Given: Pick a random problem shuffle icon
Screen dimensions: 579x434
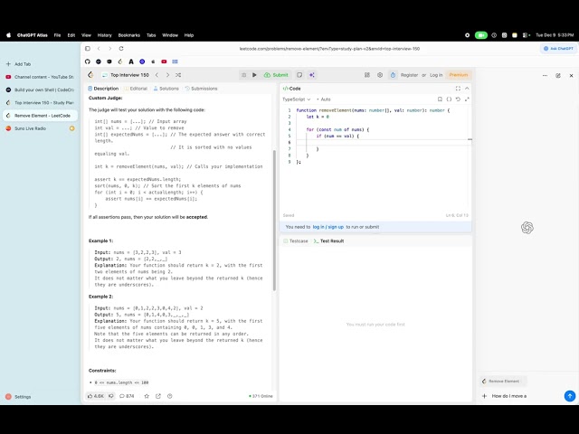Looking at the screenshot, I should (178, 75).
